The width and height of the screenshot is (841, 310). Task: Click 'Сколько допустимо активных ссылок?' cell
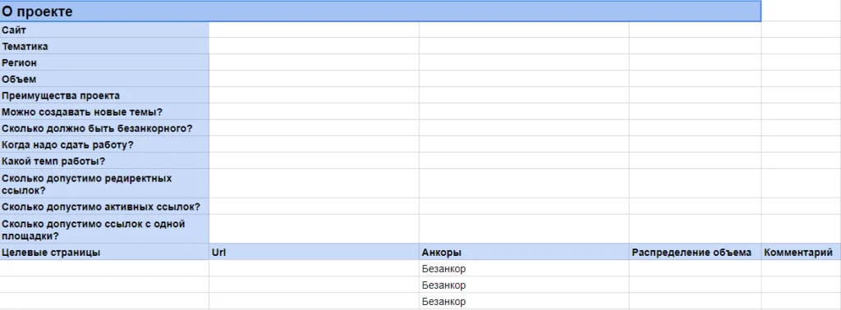point(104,207)
